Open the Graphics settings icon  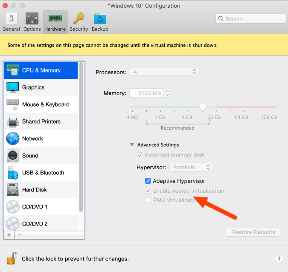tap(13, 87)
